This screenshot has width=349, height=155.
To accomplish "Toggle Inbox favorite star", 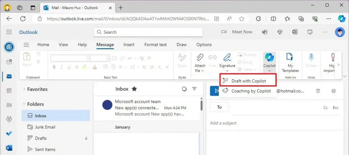I will click(x=134, y=89).
